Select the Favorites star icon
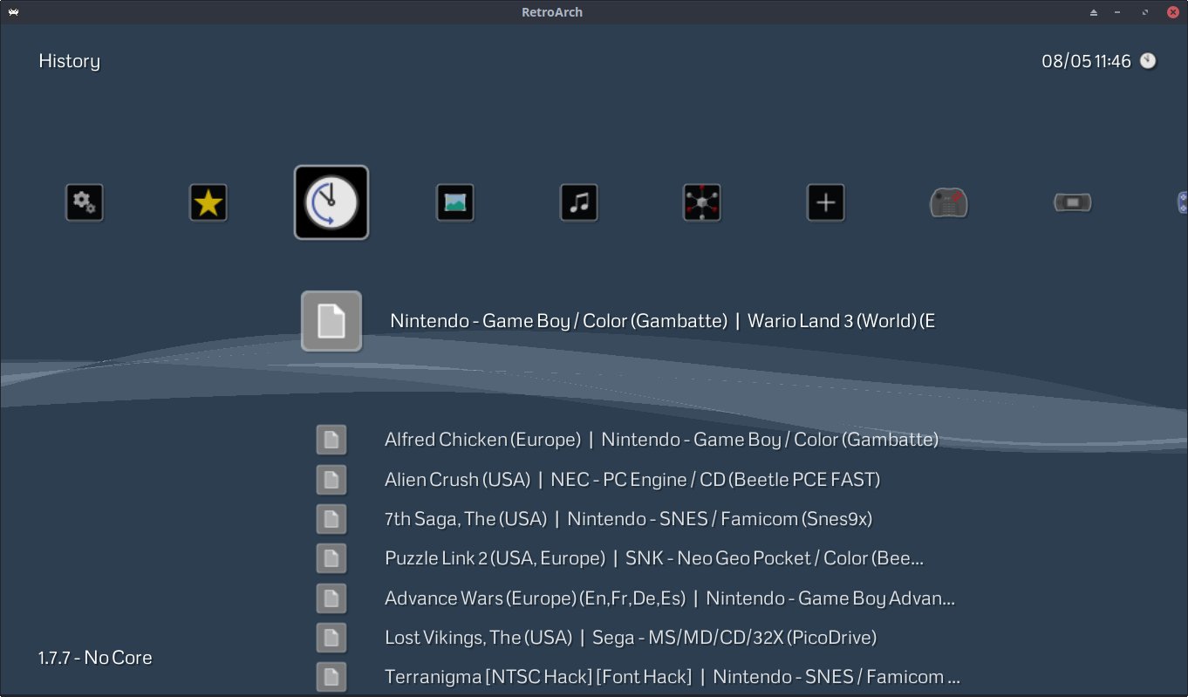The height and width of the screenshot is (697, 1188). 208,203
